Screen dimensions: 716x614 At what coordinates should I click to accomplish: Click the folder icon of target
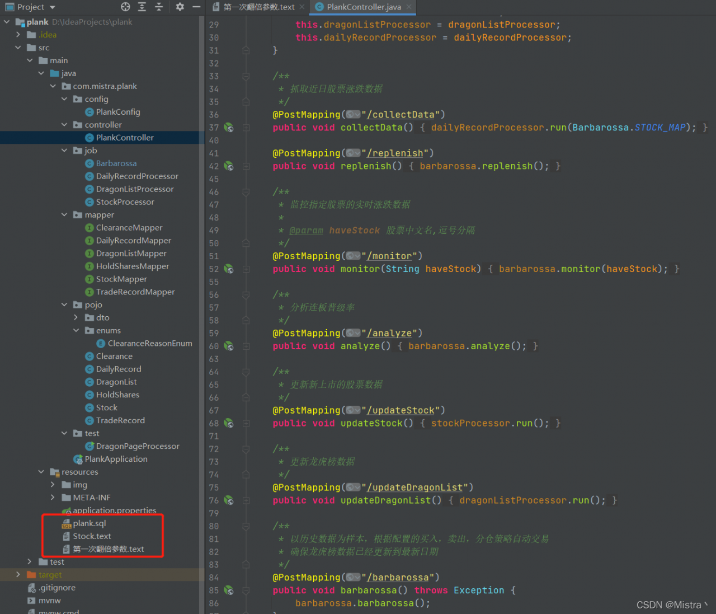click(x=31, y=575)
